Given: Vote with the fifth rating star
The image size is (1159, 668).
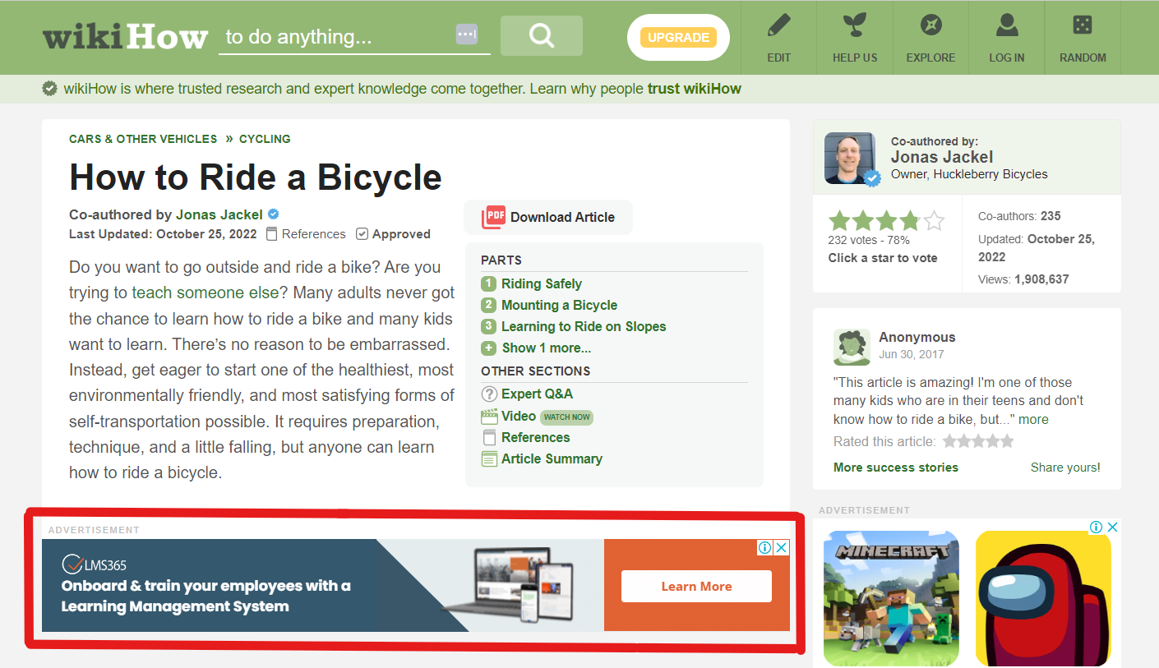Looking at the screenshot, I should coord(934,221).
